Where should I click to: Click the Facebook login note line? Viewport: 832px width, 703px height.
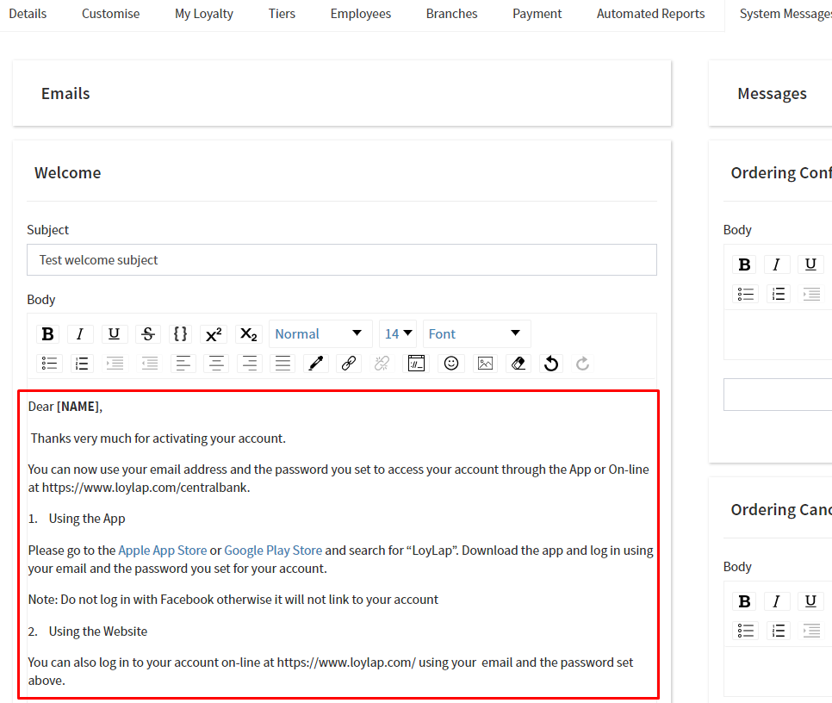point(233,600)
